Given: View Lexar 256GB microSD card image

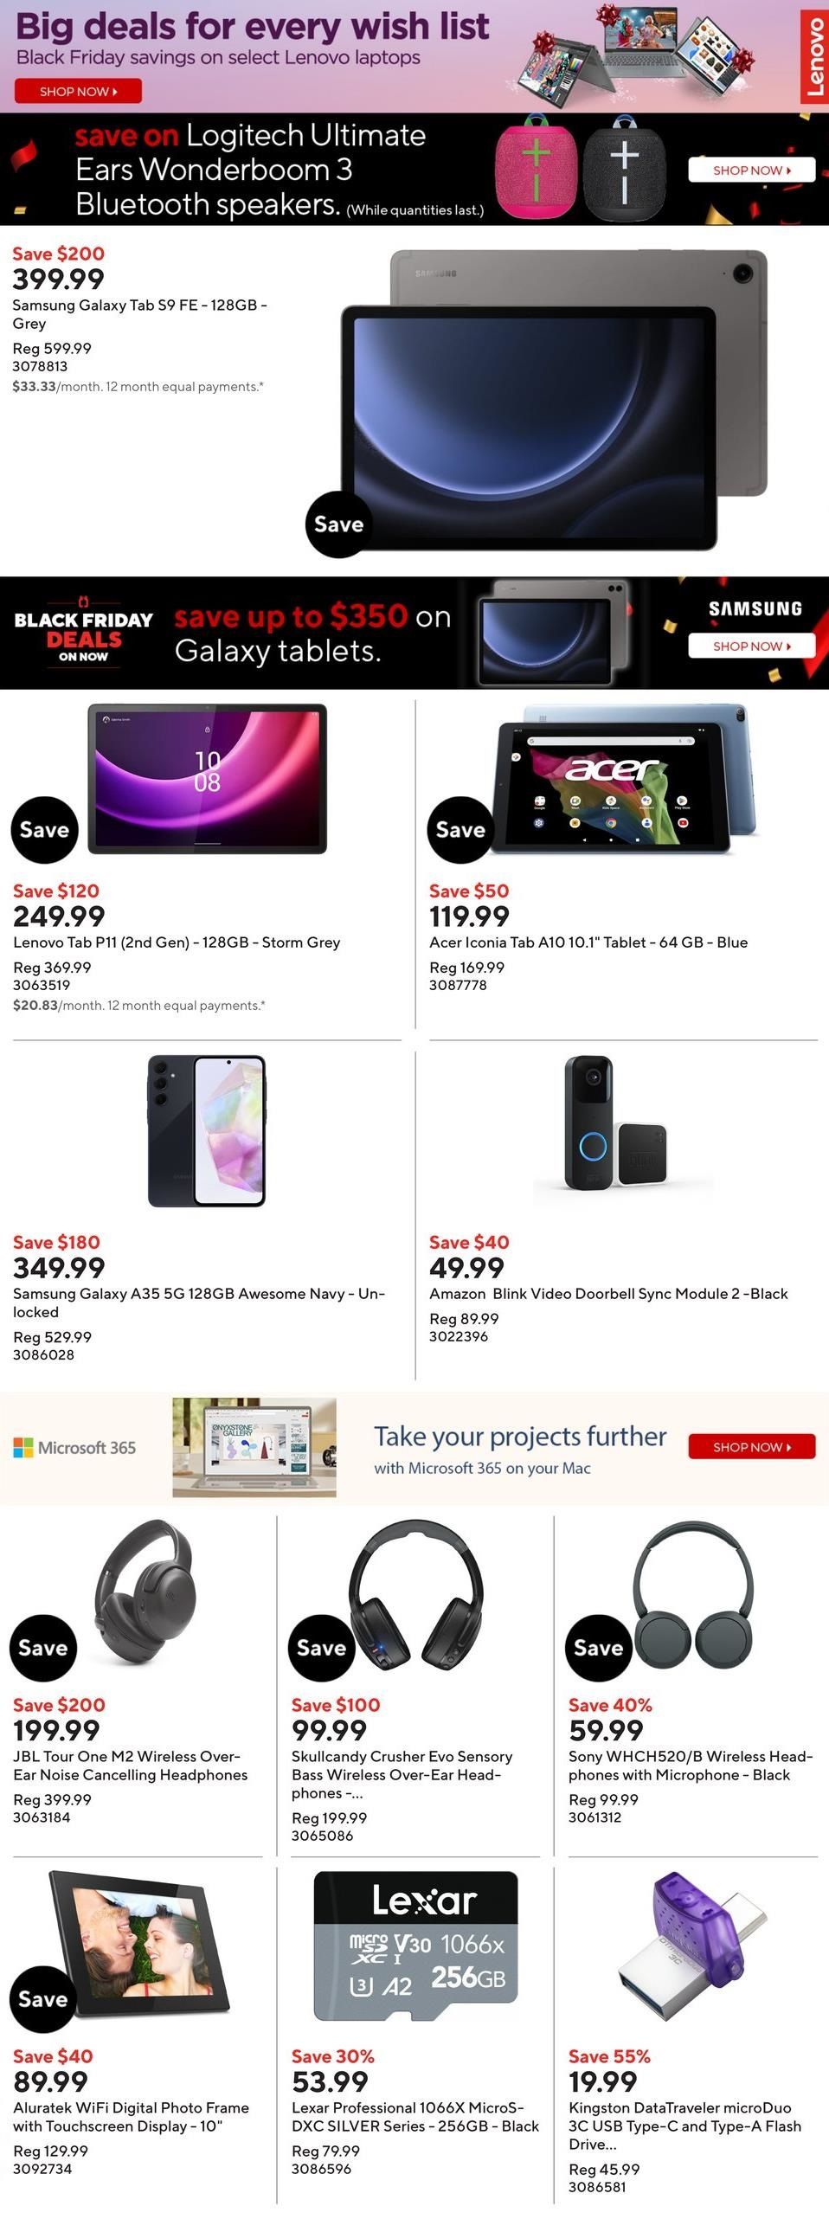Looking at the screenshot, I should coord(415,1946).
